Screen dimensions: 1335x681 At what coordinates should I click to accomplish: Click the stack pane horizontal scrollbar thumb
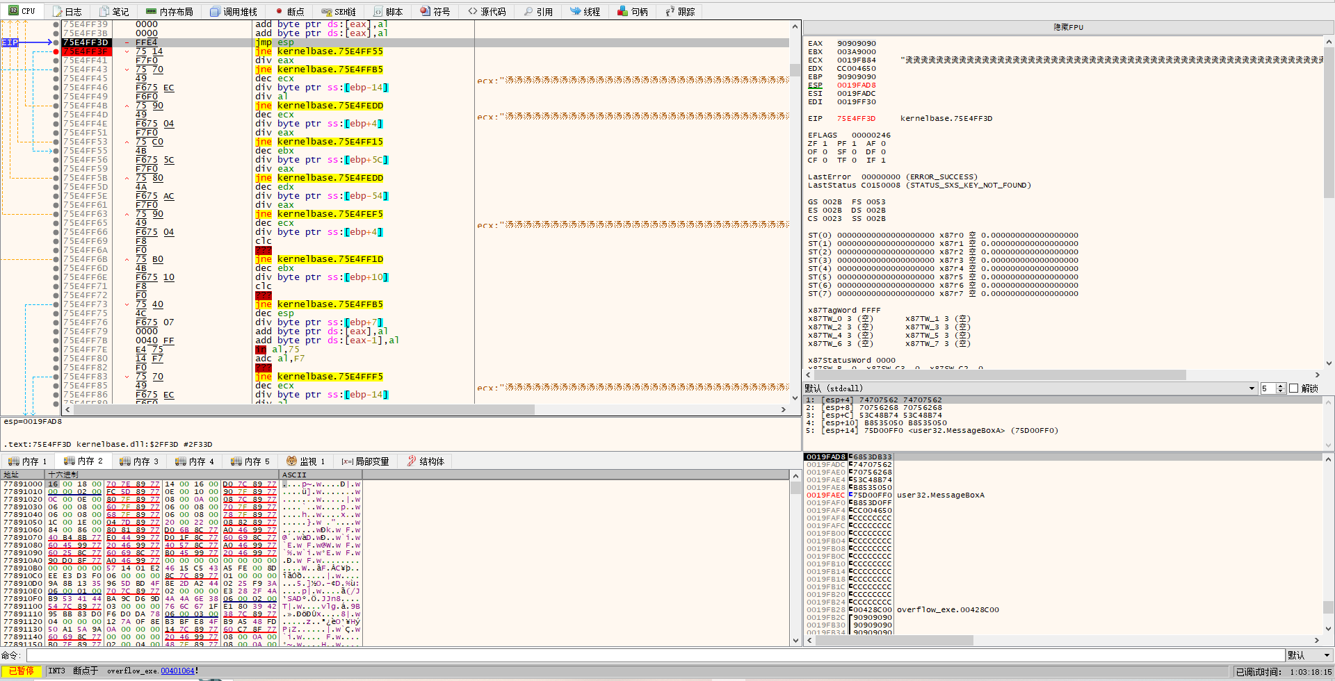[893, 641]
